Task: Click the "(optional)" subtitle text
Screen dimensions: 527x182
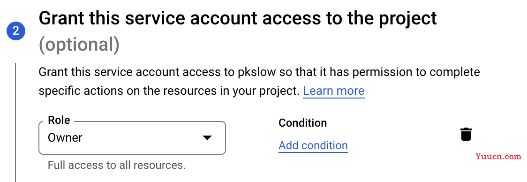Action: point(79,45)
